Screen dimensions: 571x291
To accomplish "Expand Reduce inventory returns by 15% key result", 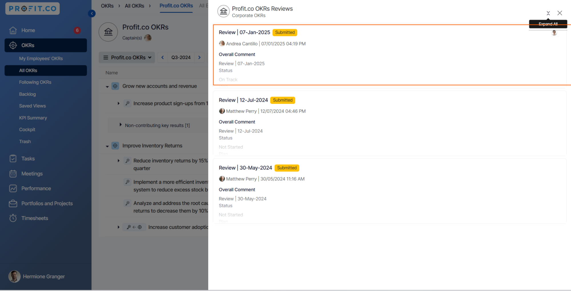I will tap(119, 161).
